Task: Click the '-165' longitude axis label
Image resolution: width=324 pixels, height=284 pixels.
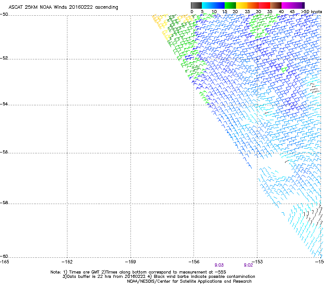Action: pyautogui.click(x=4, y=262)
